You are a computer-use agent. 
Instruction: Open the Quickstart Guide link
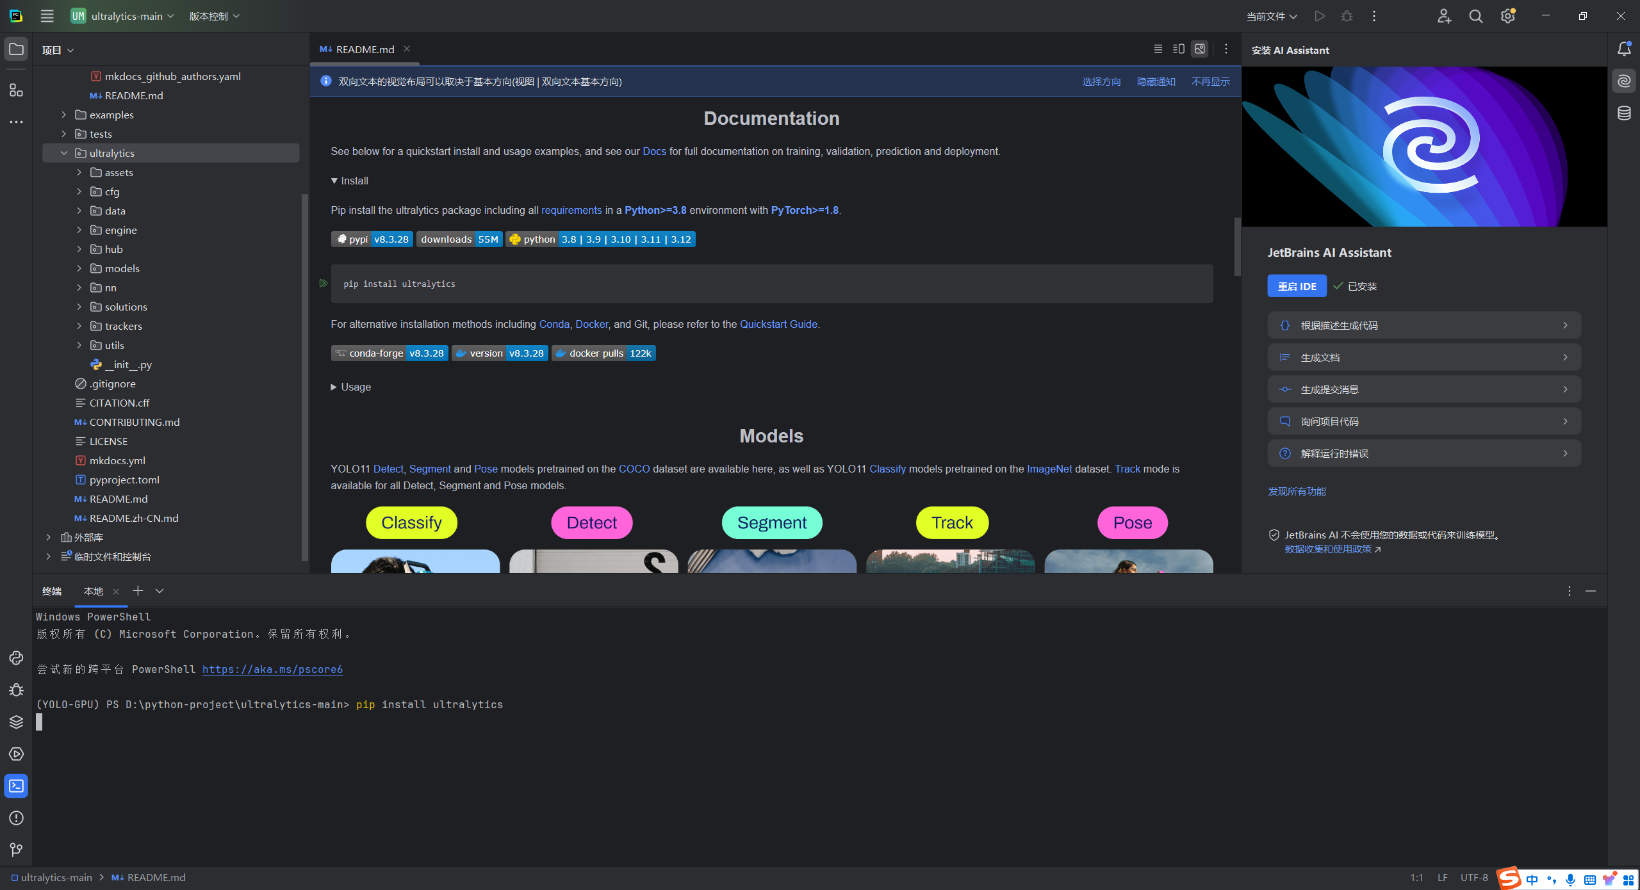pos(778,324)
